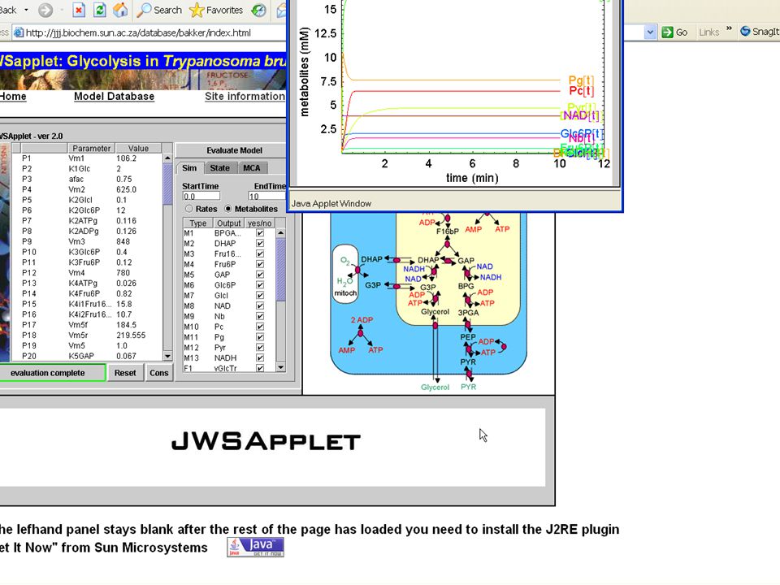This screenshot has width=780, height=585.
Task: Toggle the M5 GAP output checkbox
Action: 260,275
